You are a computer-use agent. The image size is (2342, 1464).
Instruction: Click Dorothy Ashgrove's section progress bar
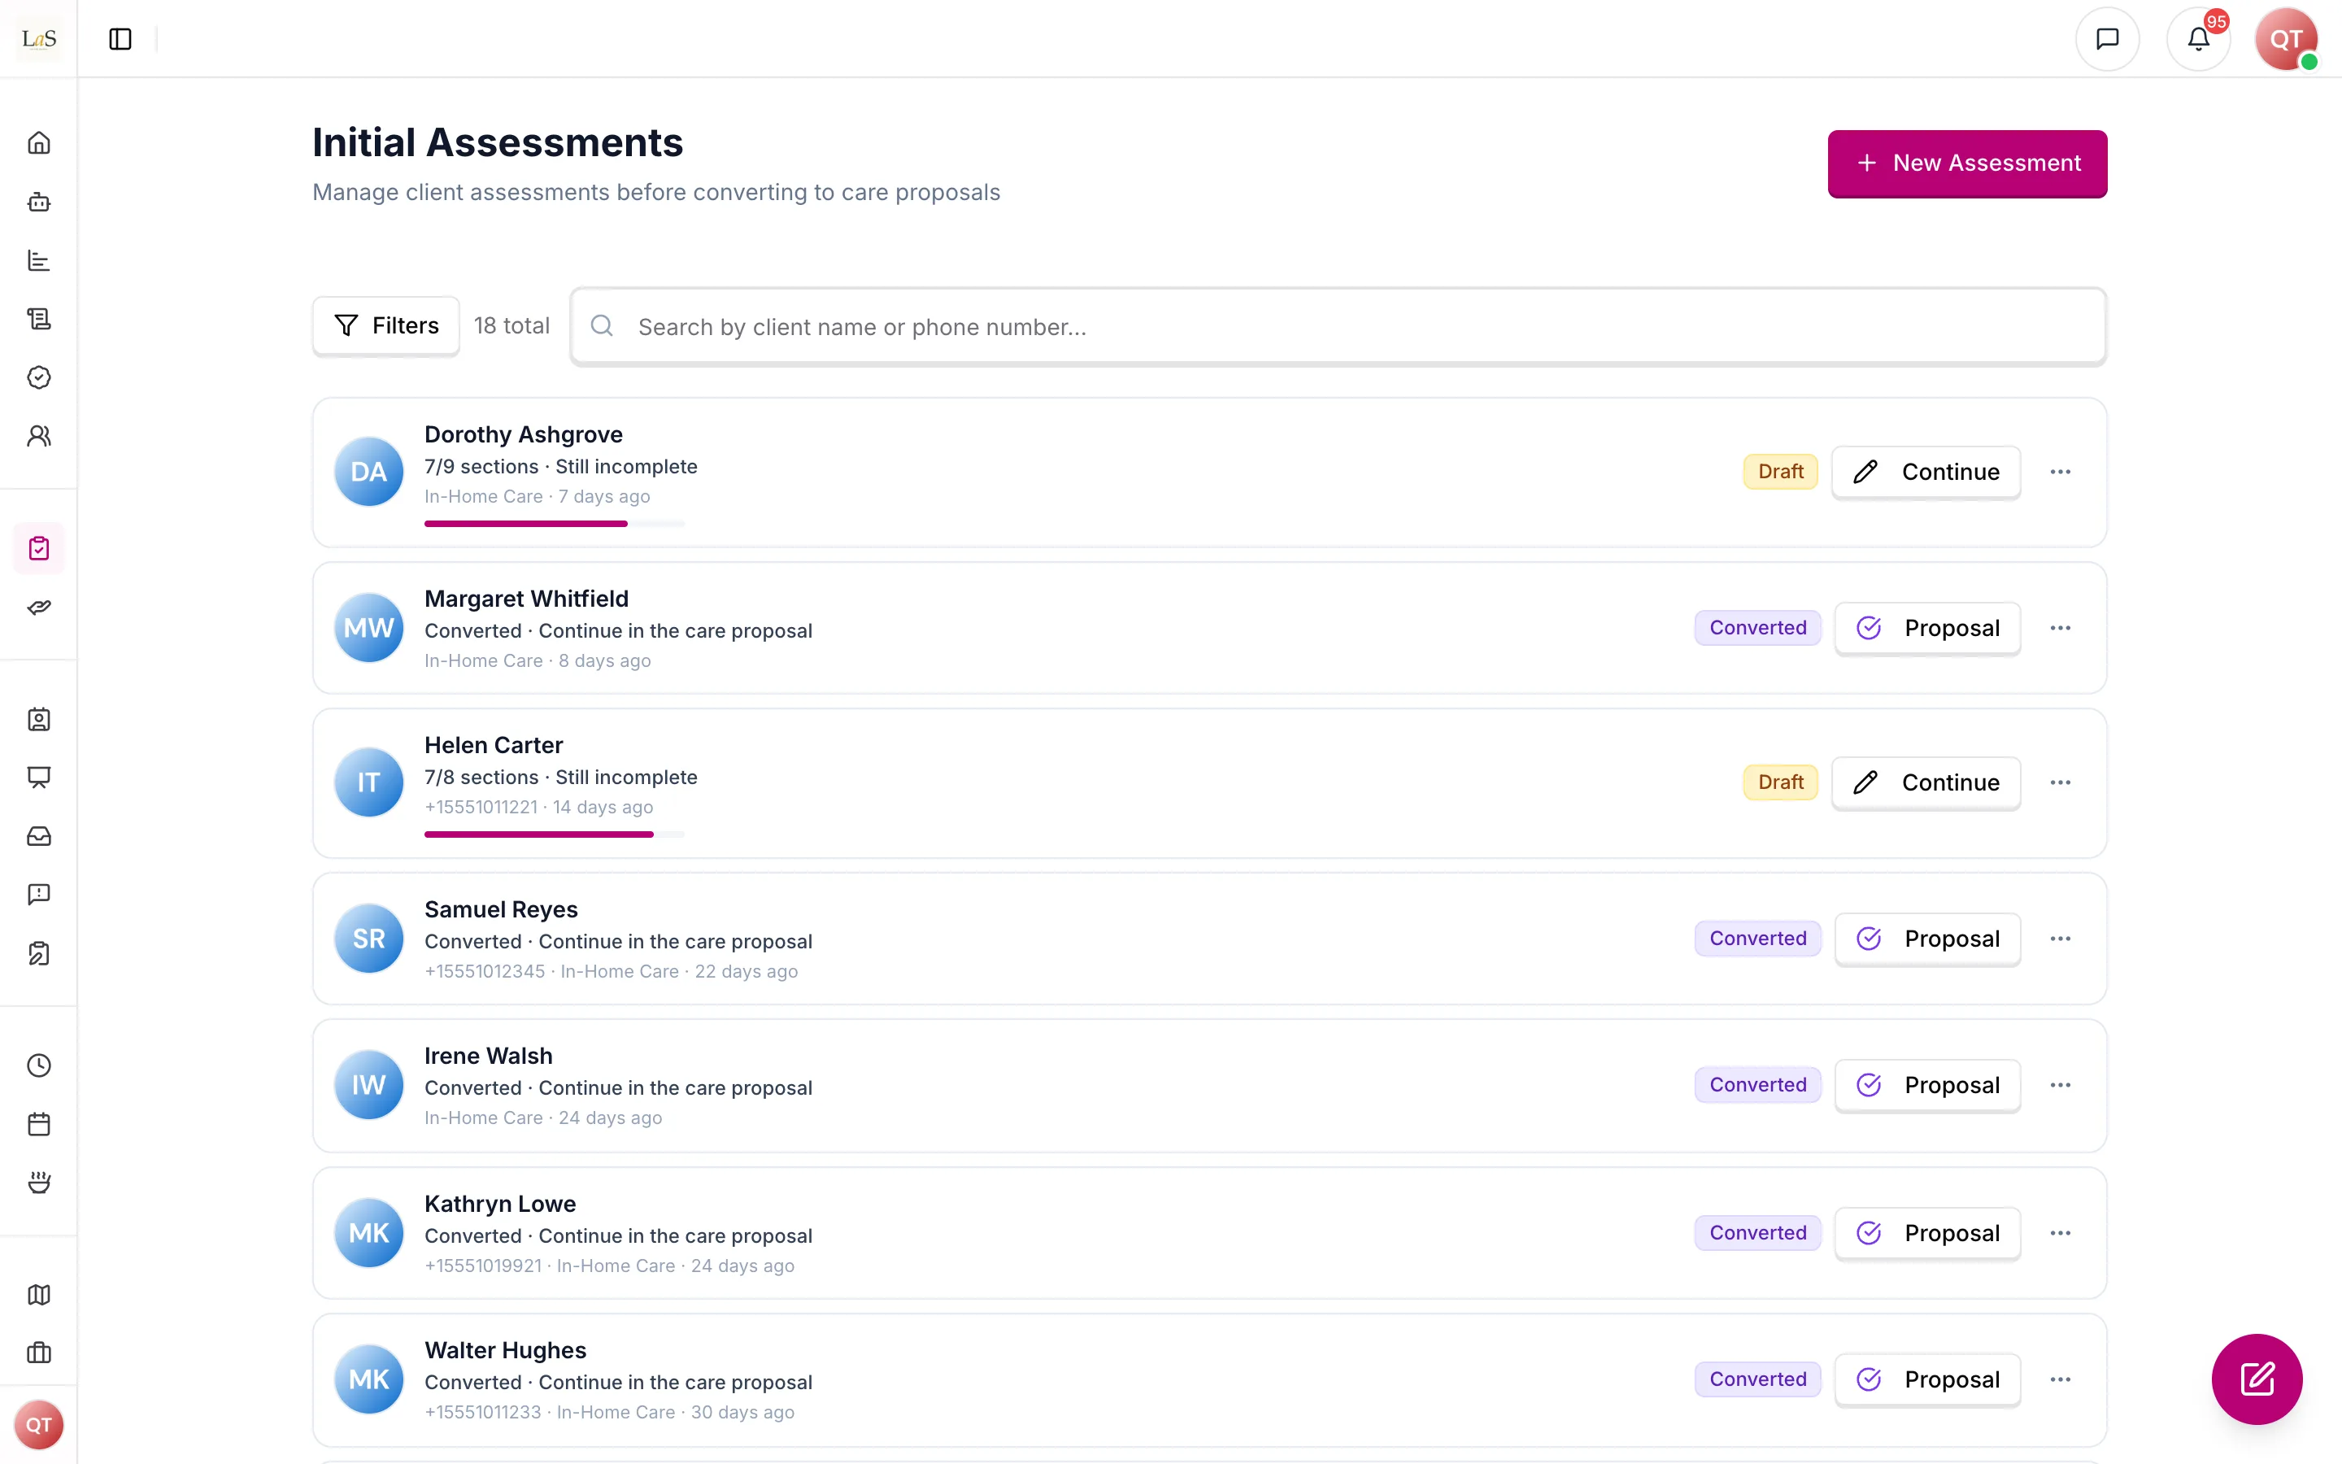coord(555,524)
